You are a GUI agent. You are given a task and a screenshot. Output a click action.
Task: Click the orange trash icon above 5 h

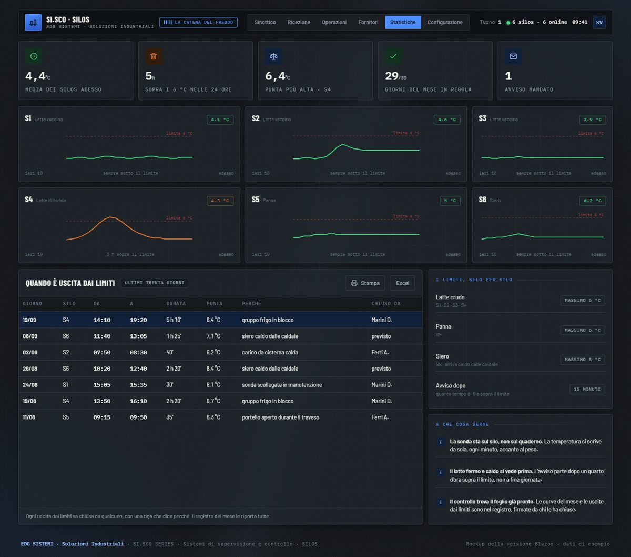(154, 56)
